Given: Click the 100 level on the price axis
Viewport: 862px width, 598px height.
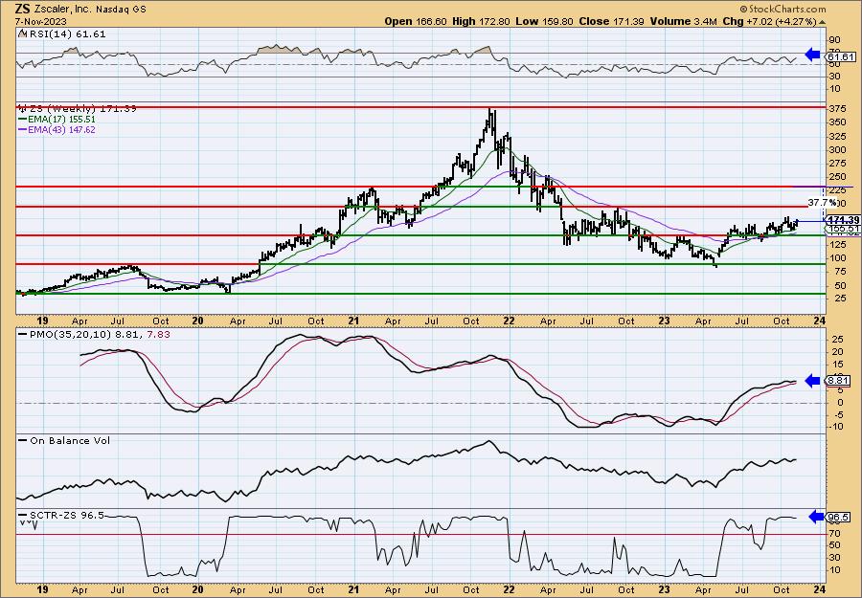Looking at the screenshot, I should click(836, 258).
